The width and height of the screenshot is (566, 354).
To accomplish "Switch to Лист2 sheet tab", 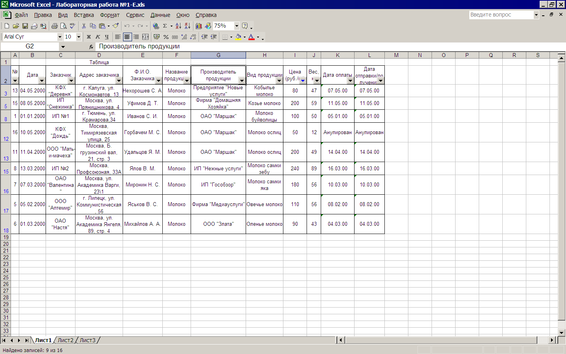I will tap(65, 340).
